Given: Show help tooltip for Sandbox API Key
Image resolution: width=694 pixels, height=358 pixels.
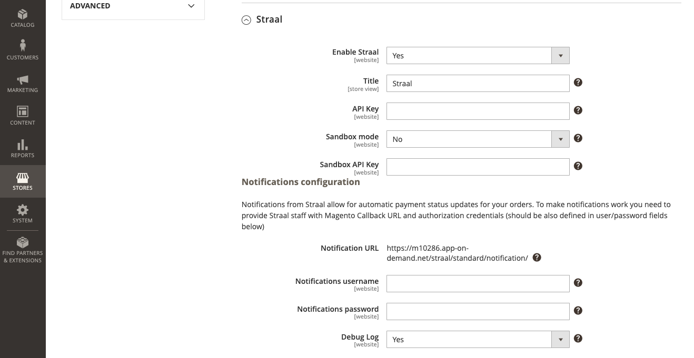Looking at the screenshot, I should (578, 166).
